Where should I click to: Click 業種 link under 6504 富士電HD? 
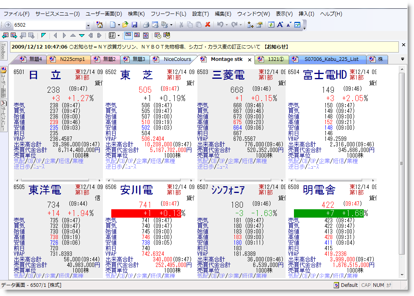(352, 161)
